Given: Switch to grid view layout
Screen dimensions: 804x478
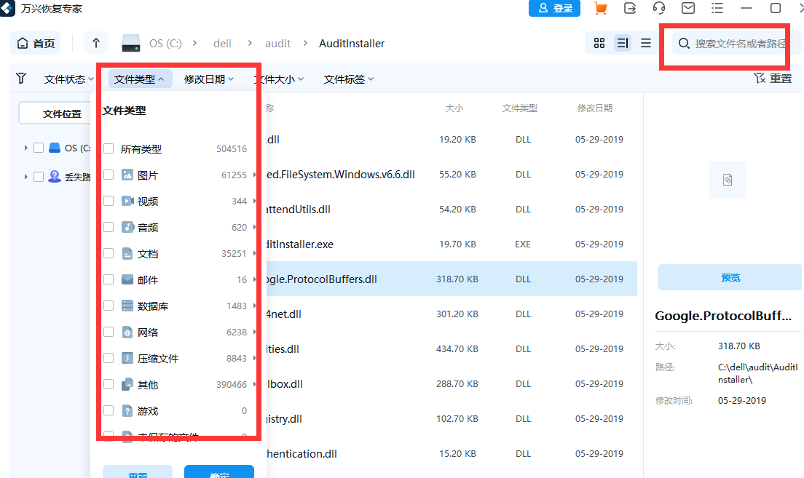Looking at the screenshot, I should point(599,43).
